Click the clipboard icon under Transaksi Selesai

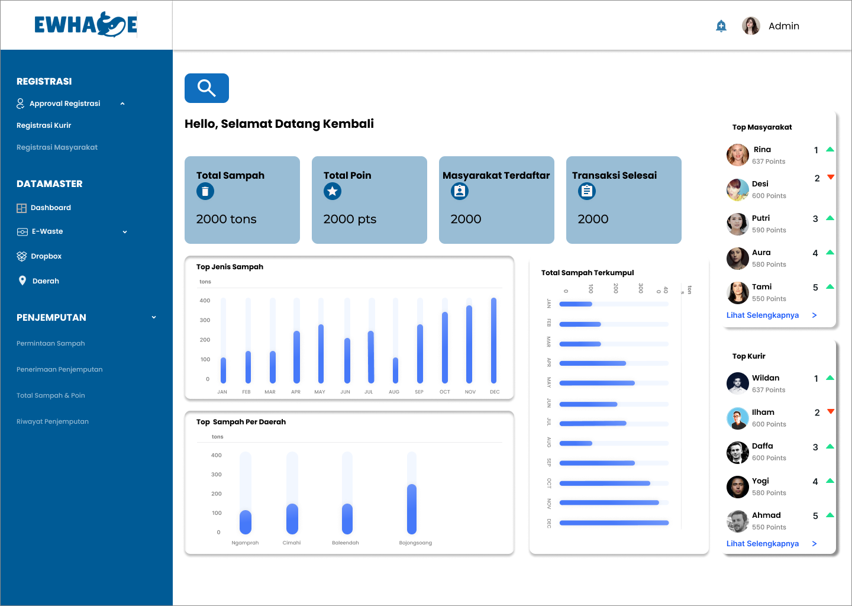[x=587, y=191]
